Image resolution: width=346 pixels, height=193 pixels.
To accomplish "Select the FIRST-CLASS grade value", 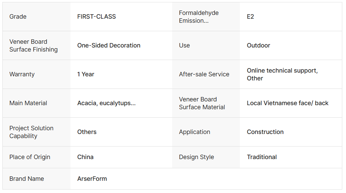I will click(x=97, y=17).
